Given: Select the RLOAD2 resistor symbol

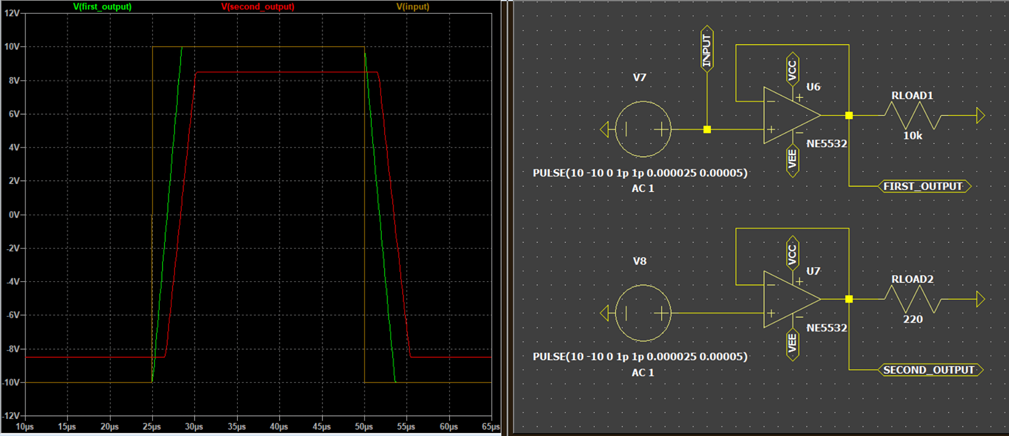Looking at the screenshot, I should pyautogui.click(x=913, y=299).
